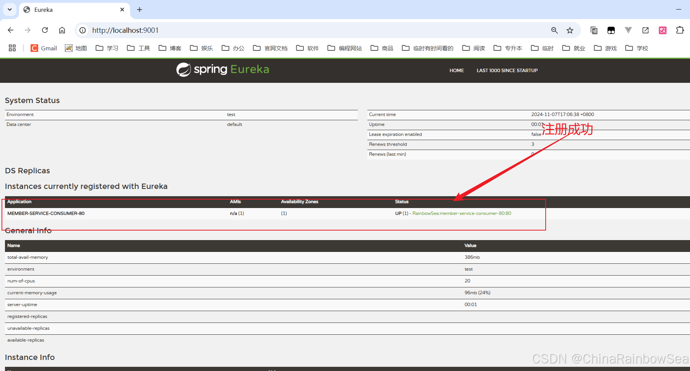Open the Gmail bookmark
The width and height of the screenshot is (690, 371).
click(44, 48)
